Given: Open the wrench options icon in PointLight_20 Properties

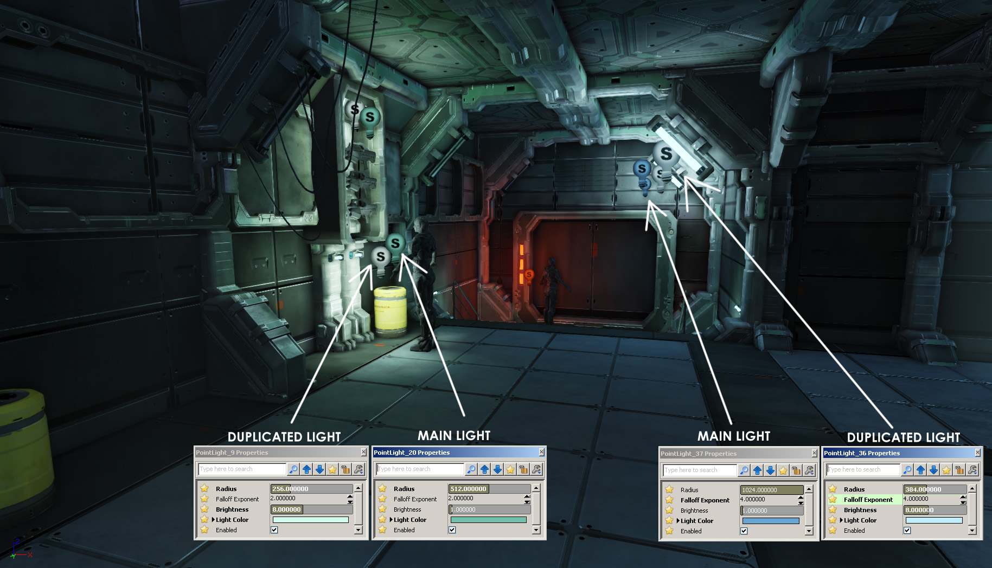Looking at the screenshot, I should (x=536, y=469).
